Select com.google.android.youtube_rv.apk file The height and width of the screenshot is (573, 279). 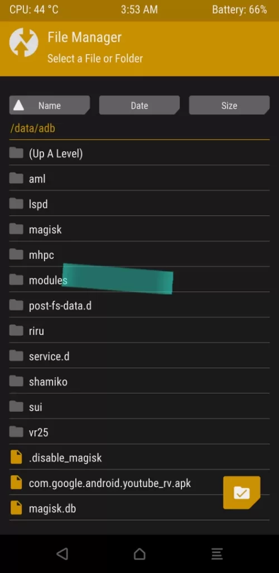(x=139, y=483)
